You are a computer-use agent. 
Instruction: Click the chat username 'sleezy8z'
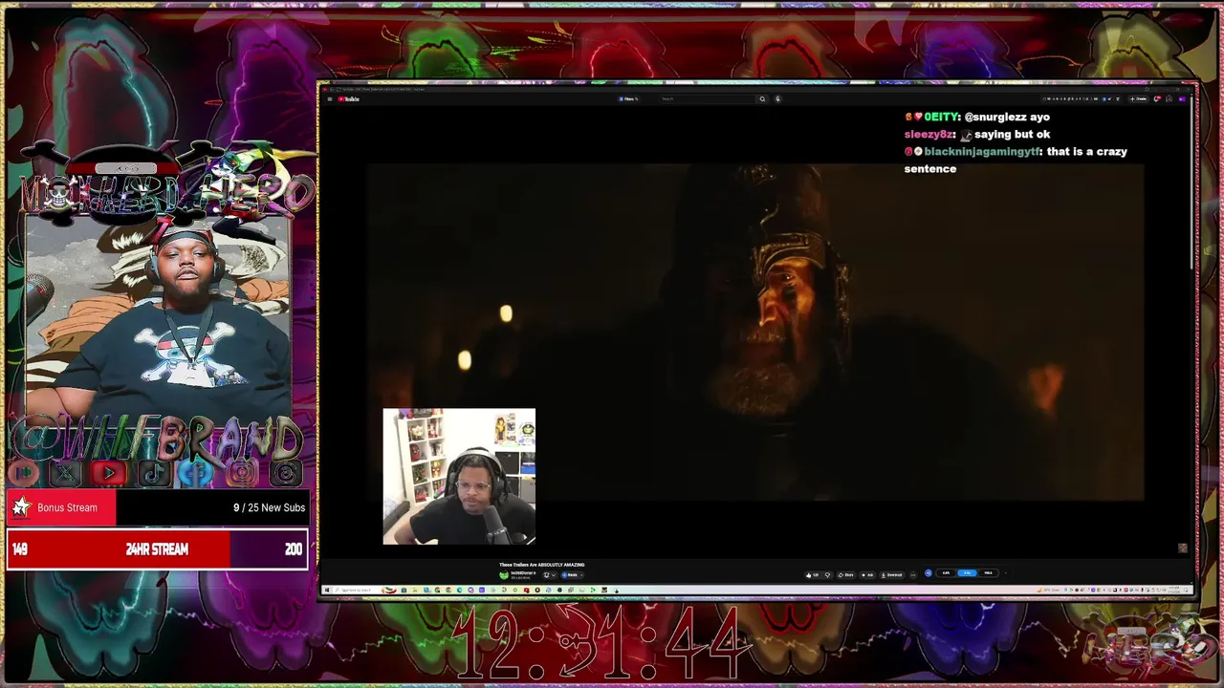point(928,134)
